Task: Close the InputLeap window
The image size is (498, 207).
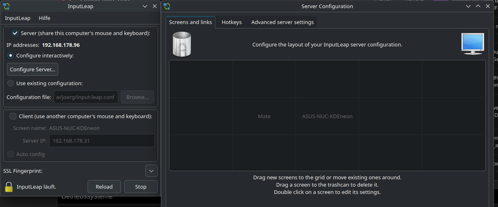Action: [155, 6]
